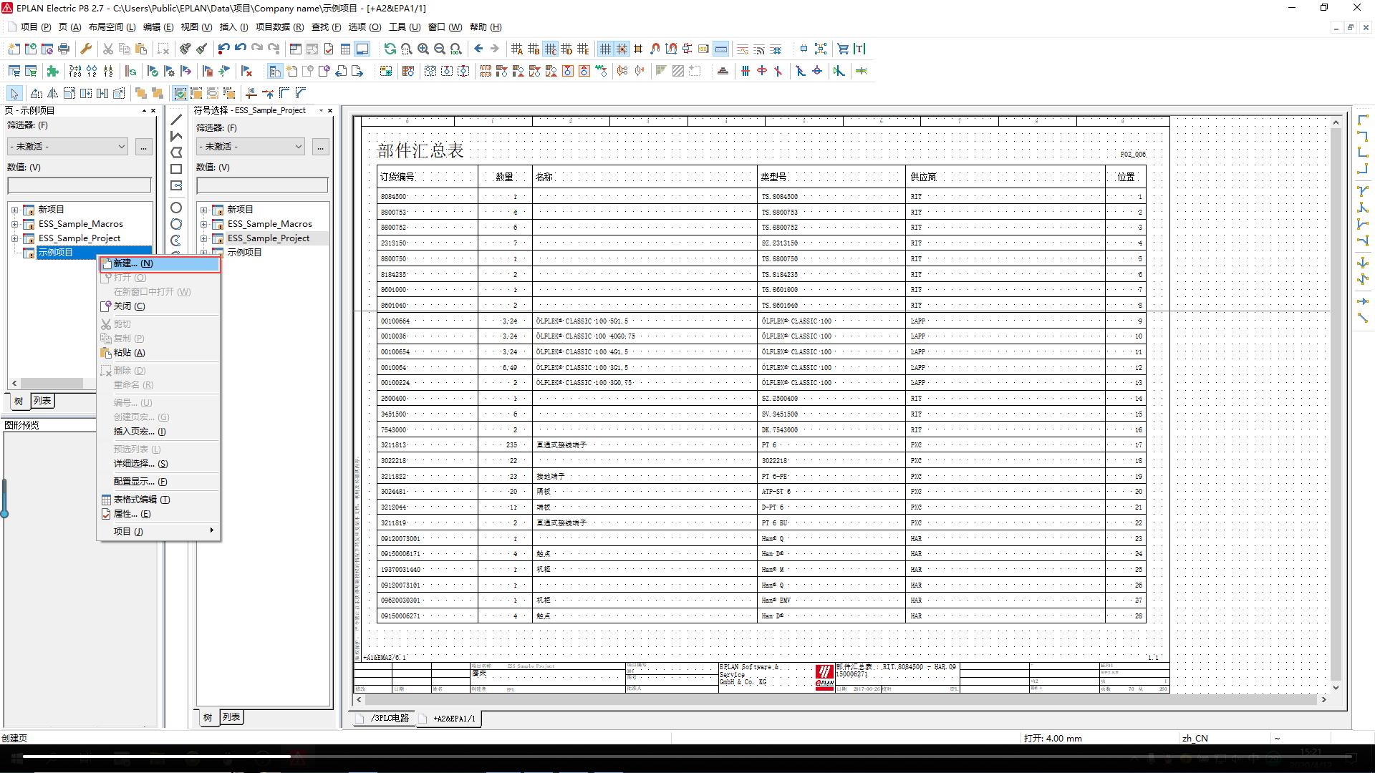Open the 项目数据 menu
This screenshot has height=773, width=1375.
pyautogui.click(x=279, y=27)
